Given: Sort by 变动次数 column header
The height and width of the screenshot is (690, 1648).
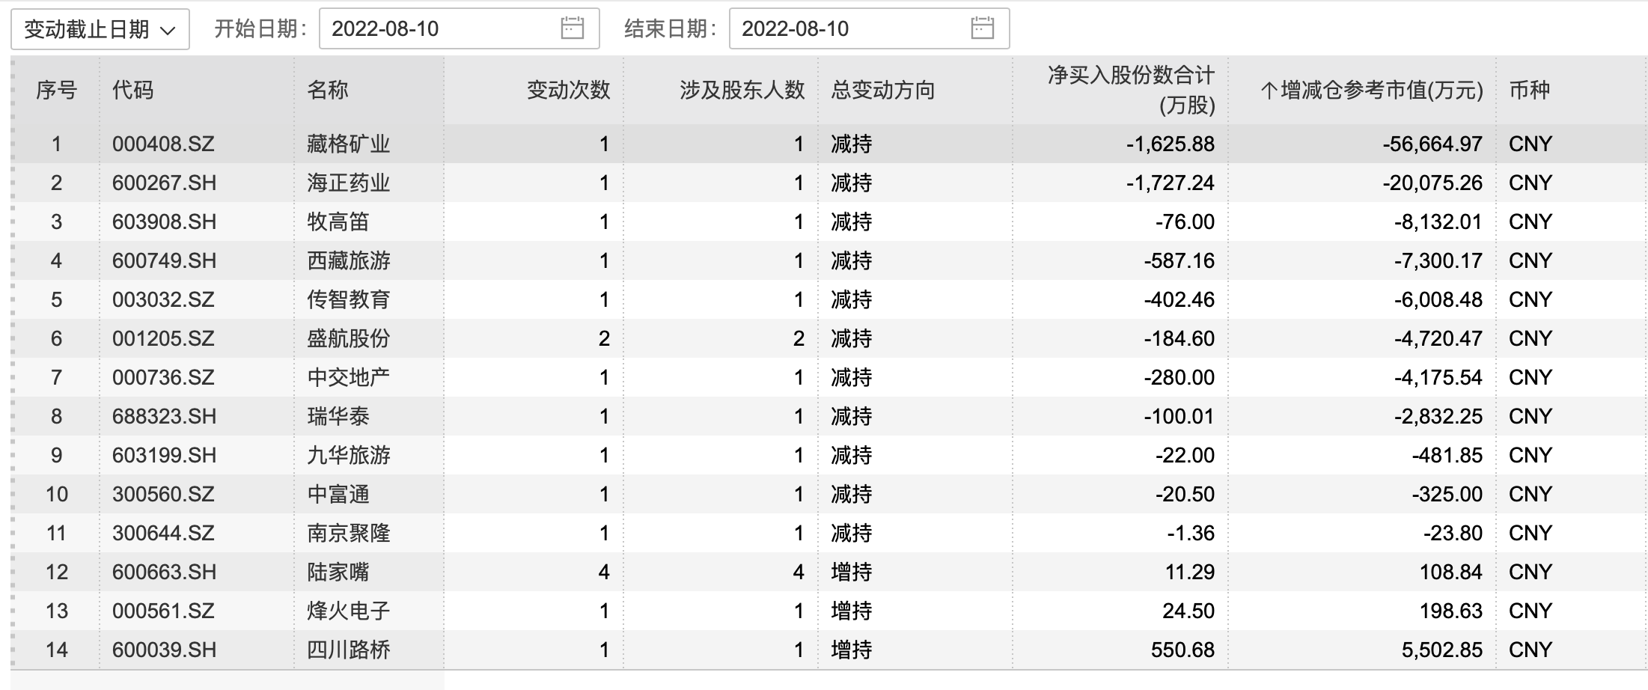Looking at the screenshot, I should 568,91.
